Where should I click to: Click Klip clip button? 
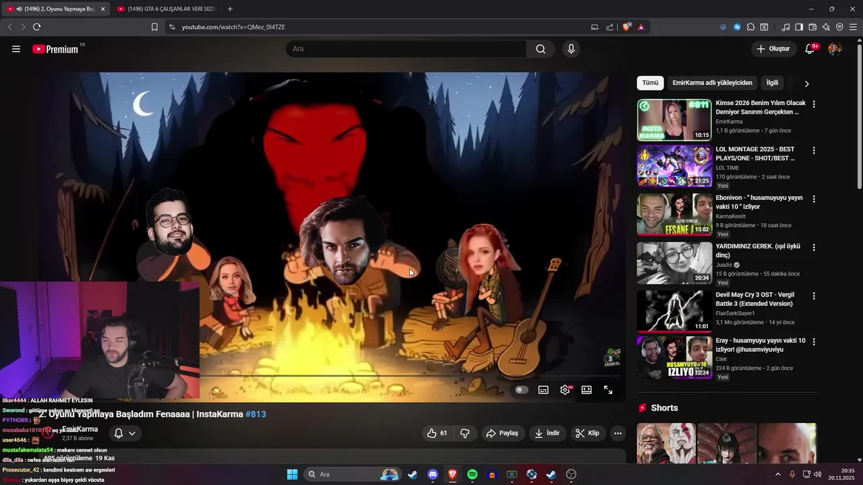tap(587, 433)
